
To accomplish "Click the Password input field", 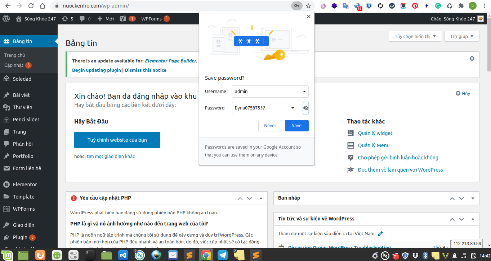I will pos(264,108).
